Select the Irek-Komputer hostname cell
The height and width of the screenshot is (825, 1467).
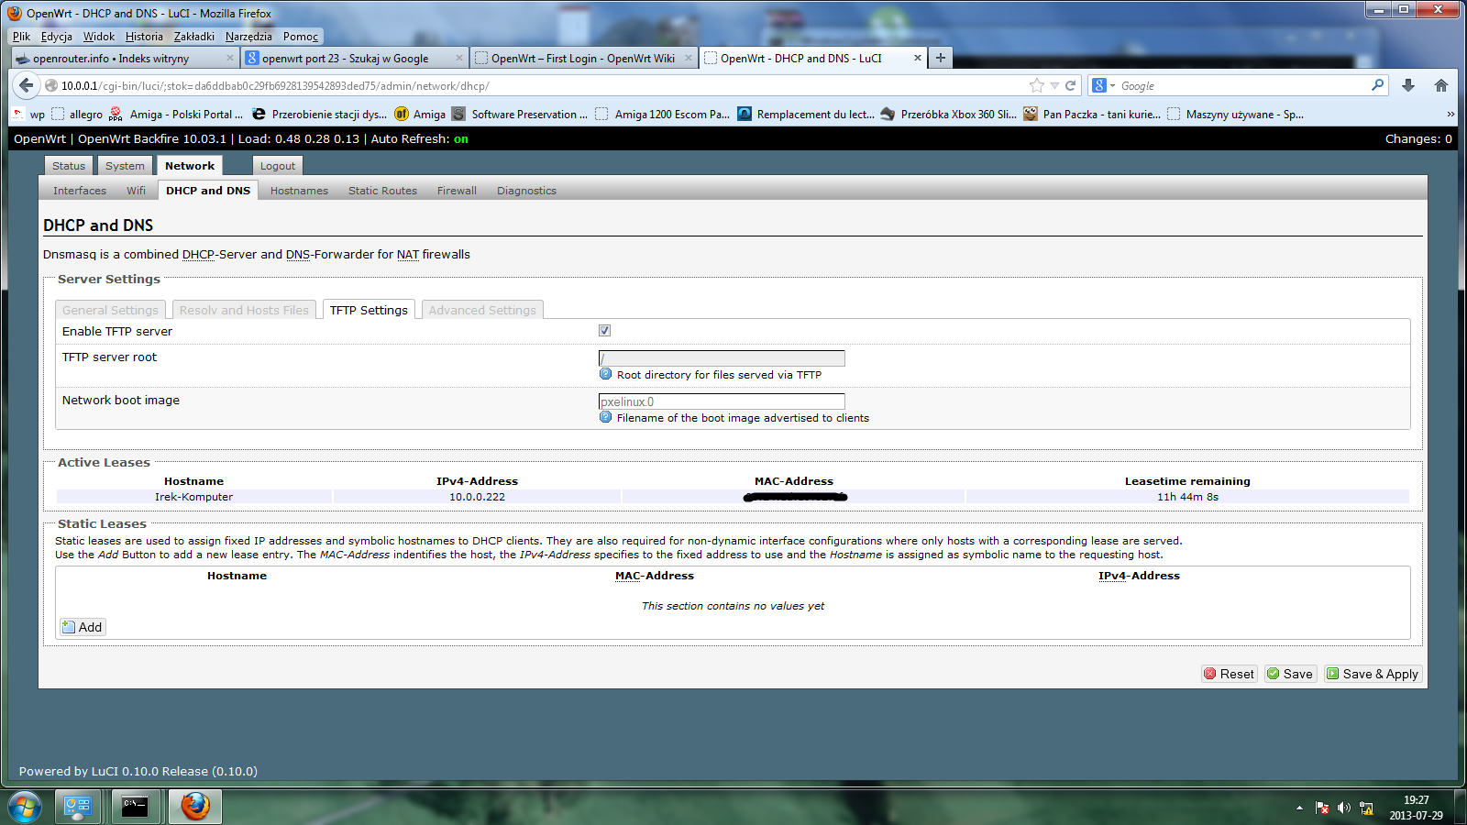click(x=193, y=497)
